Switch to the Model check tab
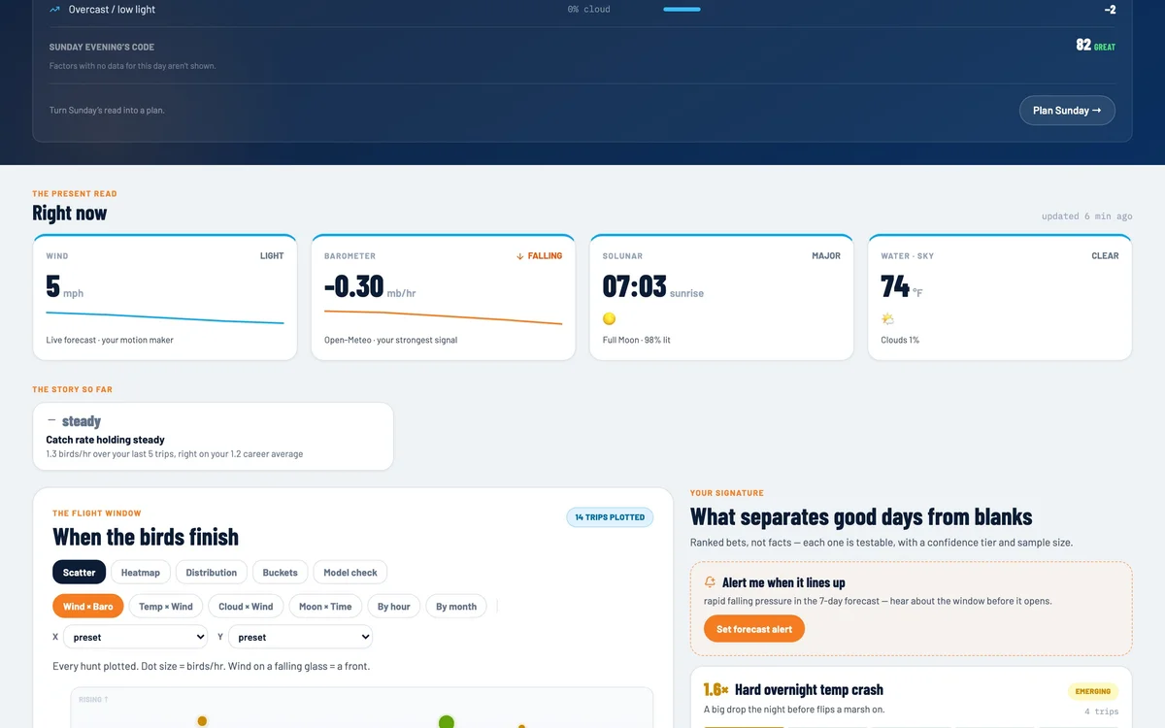This screenshot has height=728, width=1165. (350, 573)
